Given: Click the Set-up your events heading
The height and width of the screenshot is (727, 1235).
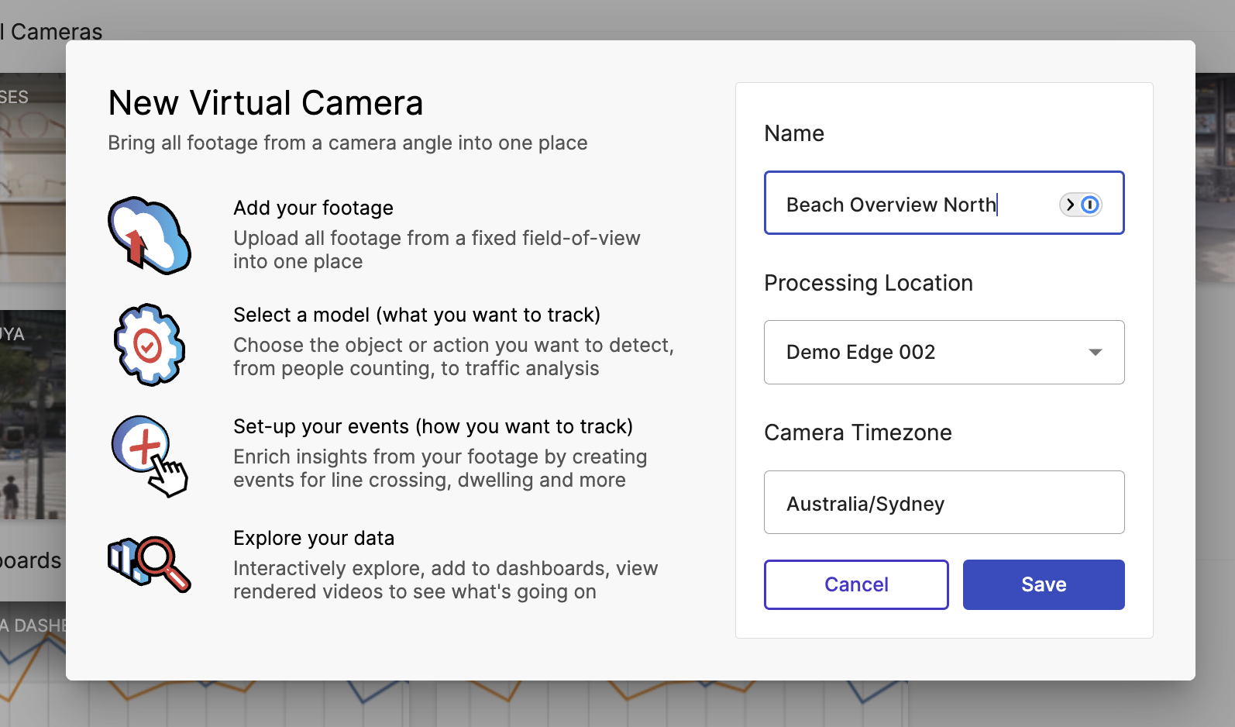Looking at the screenshot, I should (x=433, y=426).
